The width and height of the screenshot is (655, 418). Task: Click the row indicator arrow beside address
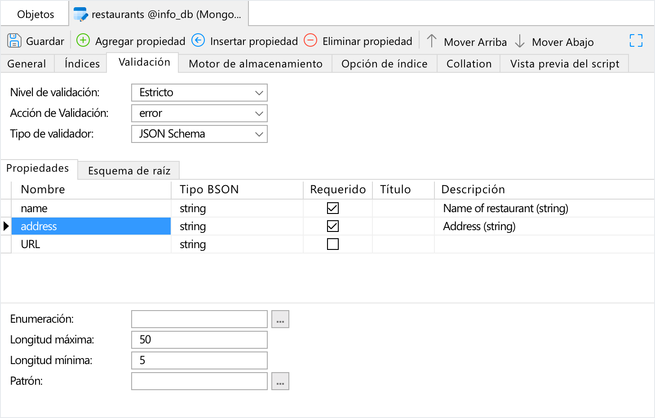coord(6,226)
